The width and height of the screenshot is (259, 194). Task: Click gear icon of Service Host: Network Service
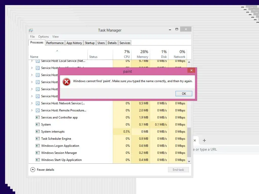pos(38,103)
